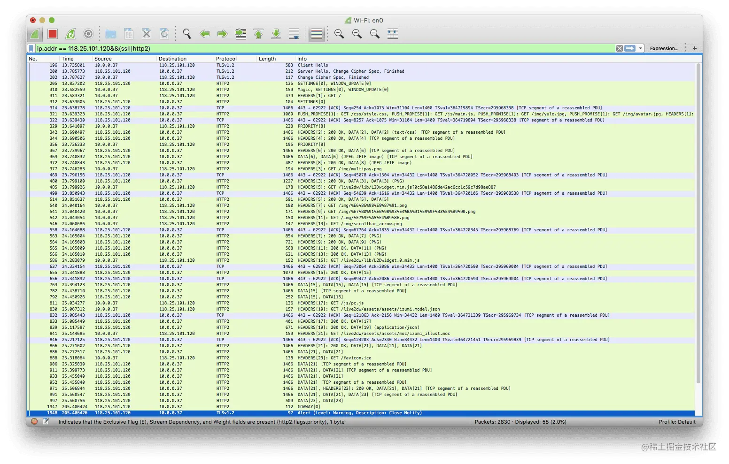This screenshot has width=729, height=464.
Task: Jump to the last packet
Action: pos(276,34)
